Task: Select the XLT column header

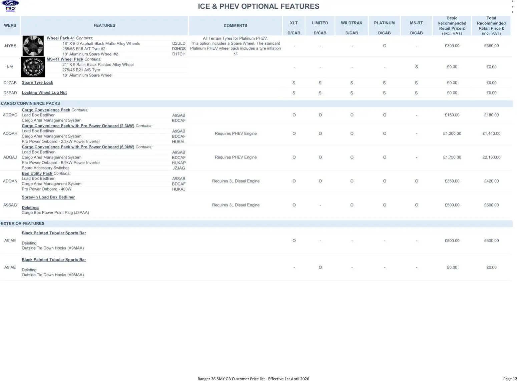Action: point(294,25)
